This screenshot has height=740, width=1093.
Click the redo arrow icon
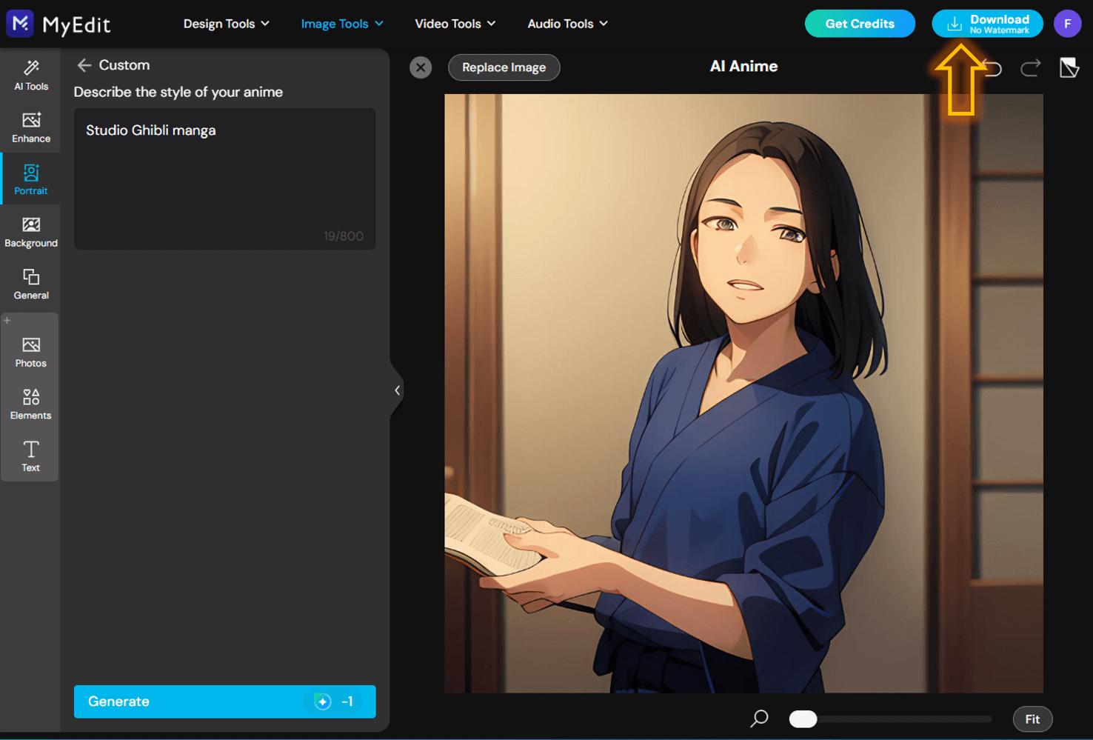click(x=1030, y=67)
